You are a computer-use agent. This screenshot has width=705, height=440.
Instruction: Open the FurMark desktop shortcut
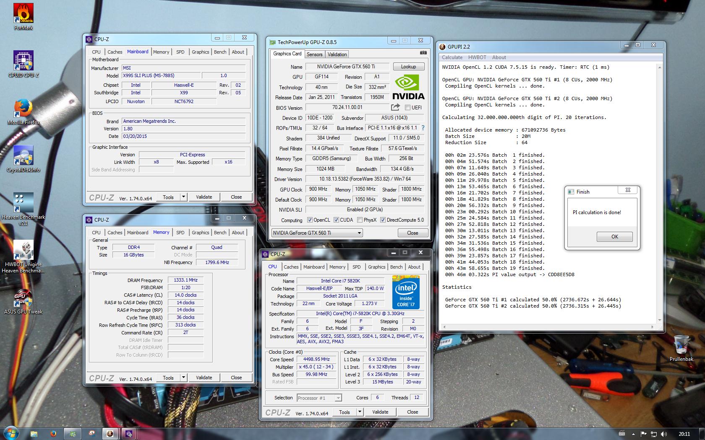pyautogui.click(x=23, y=17)
